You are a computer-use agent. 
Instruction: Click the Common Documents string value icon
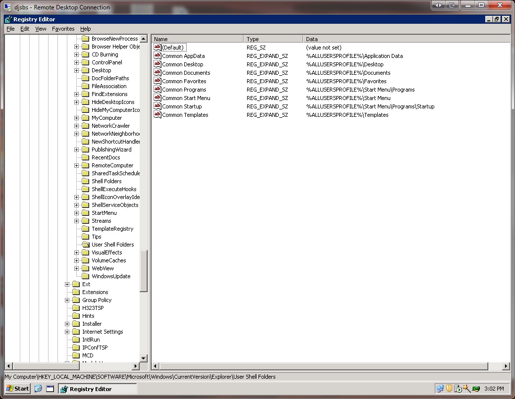[157, 73]
